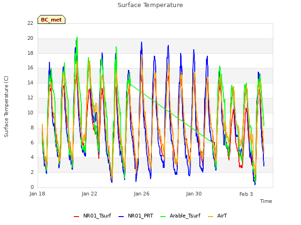
Task: Click the 10 y-axis tick label
Action: (30, 112)
